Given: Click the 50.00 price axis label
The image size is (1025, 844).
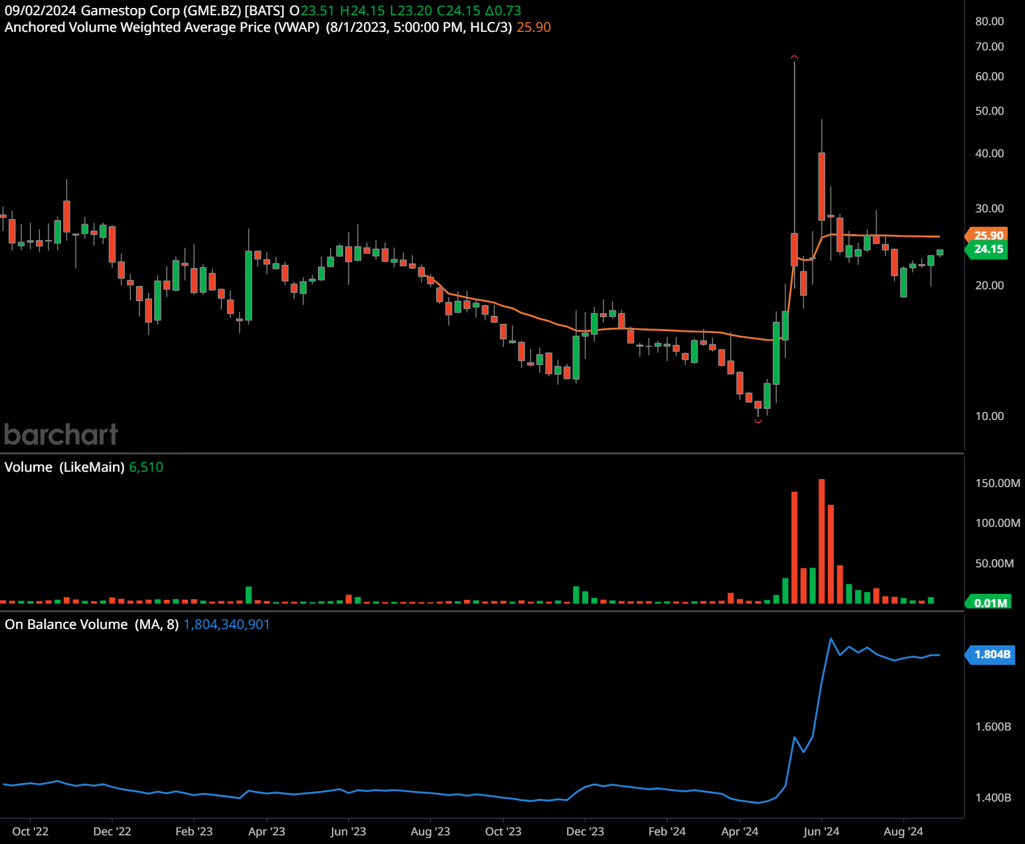Looking at the screenshot, I should click(x=989, y=111).
